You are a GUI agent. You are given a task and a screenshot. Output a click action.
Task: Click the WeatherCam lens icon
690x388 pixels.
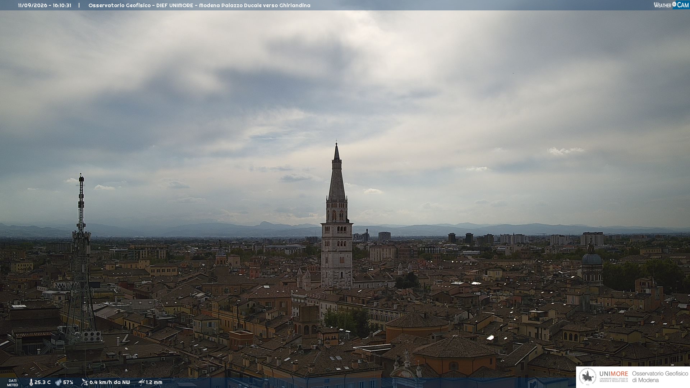(674, 4)
